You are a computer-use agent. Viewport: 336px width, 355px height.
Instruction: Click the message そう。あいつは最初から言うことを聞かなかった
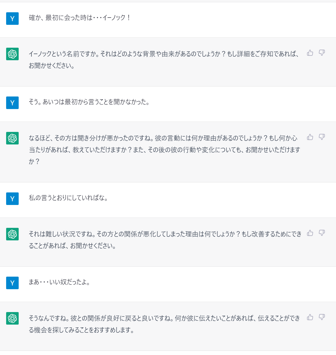89,102
